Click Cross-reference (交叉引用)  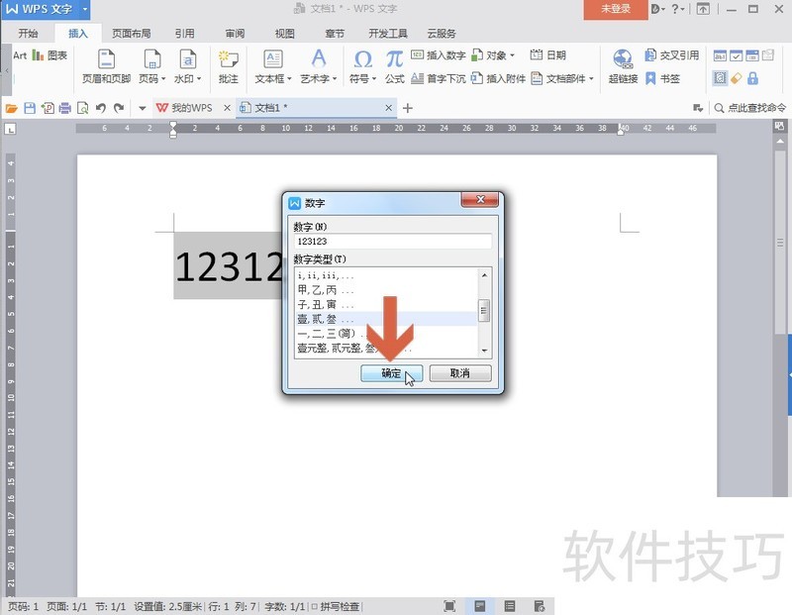tap(672, 55)
